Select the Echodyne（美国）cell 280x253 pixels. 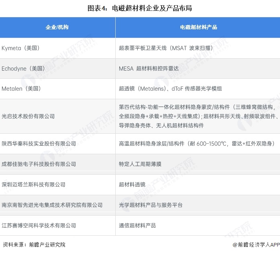[x=57, y=69]
